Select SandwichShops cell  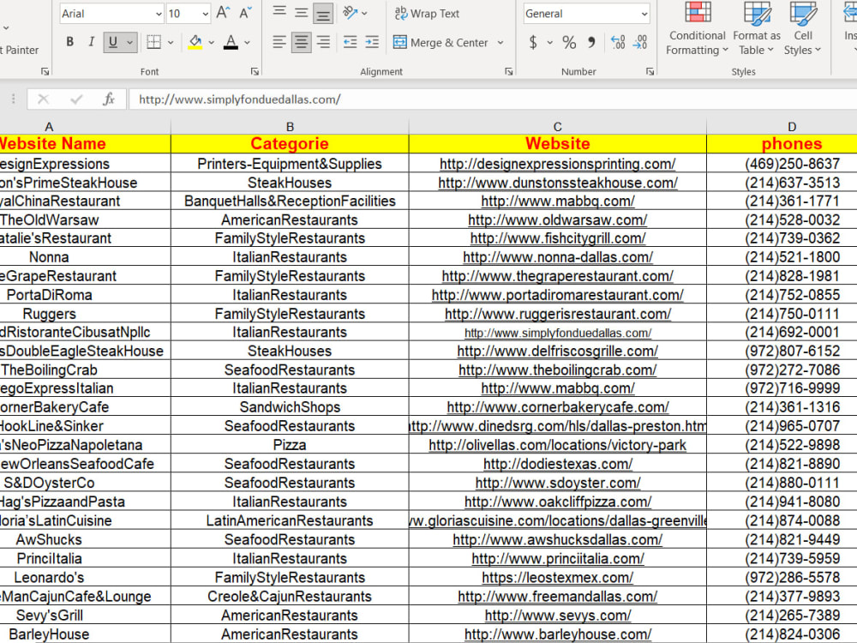[x=290, y=407]
